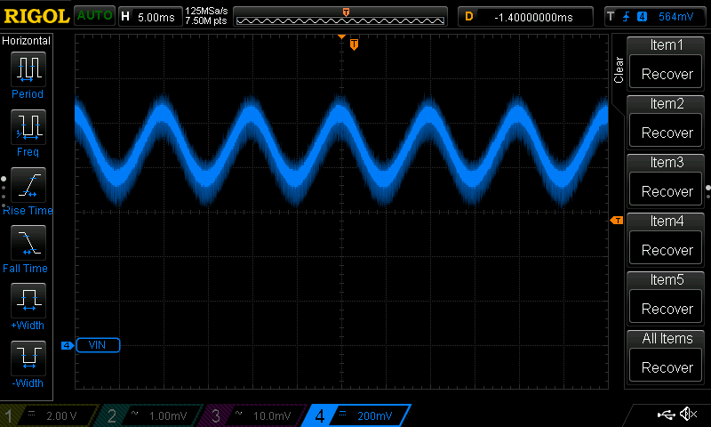Click the waveform memory overview bar
Image resolution: width=711 pixels, height=427 pixels.
[x=340, y=17]
